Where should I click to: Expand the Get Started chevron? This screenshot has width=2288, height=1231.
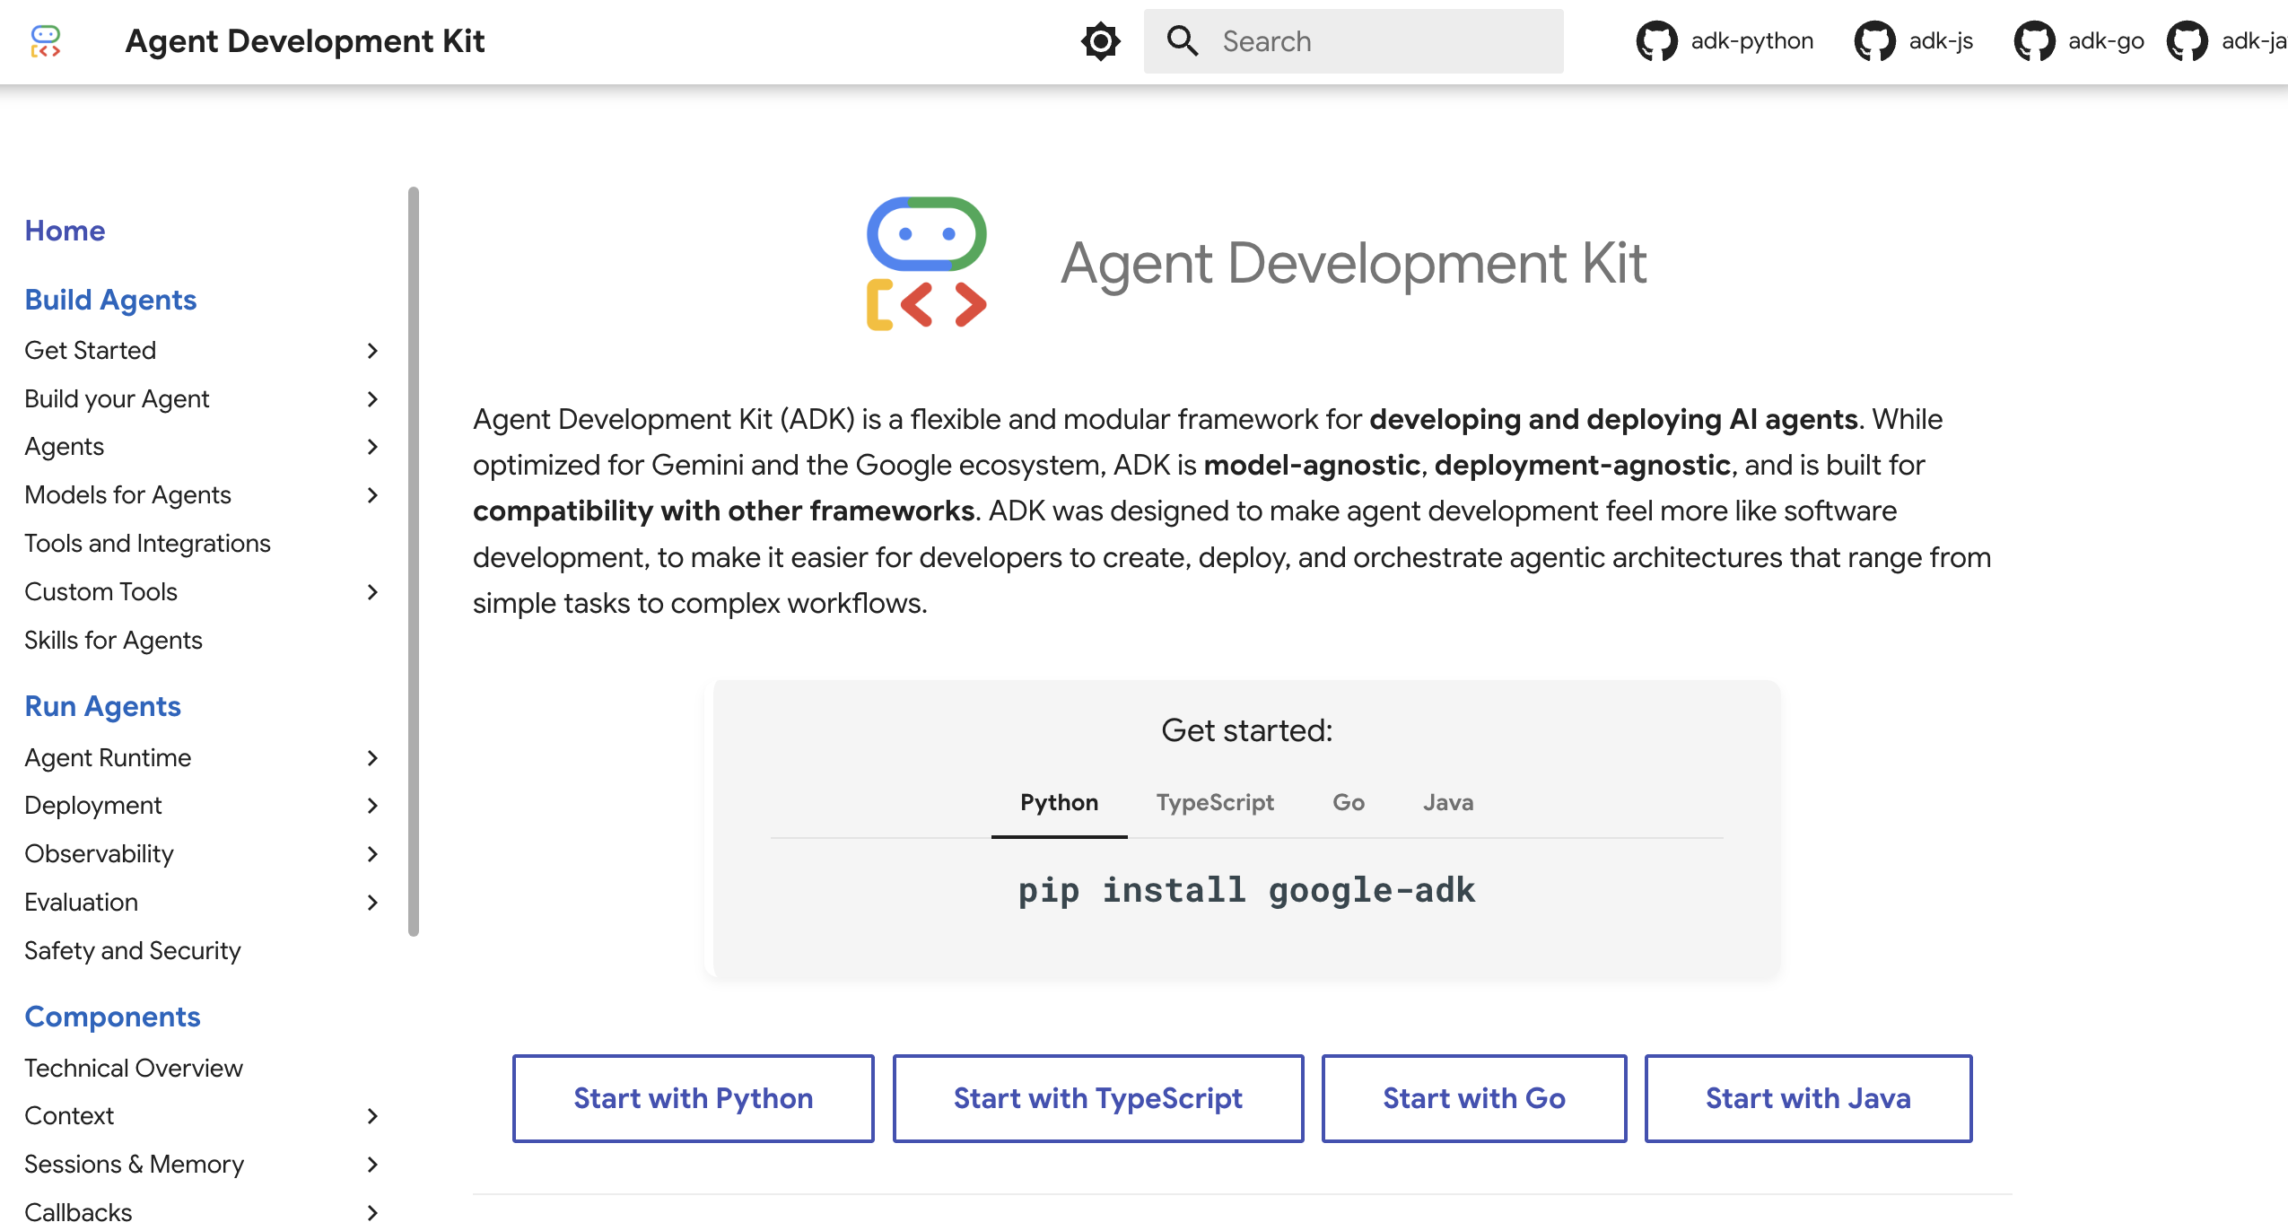point(372,351)
